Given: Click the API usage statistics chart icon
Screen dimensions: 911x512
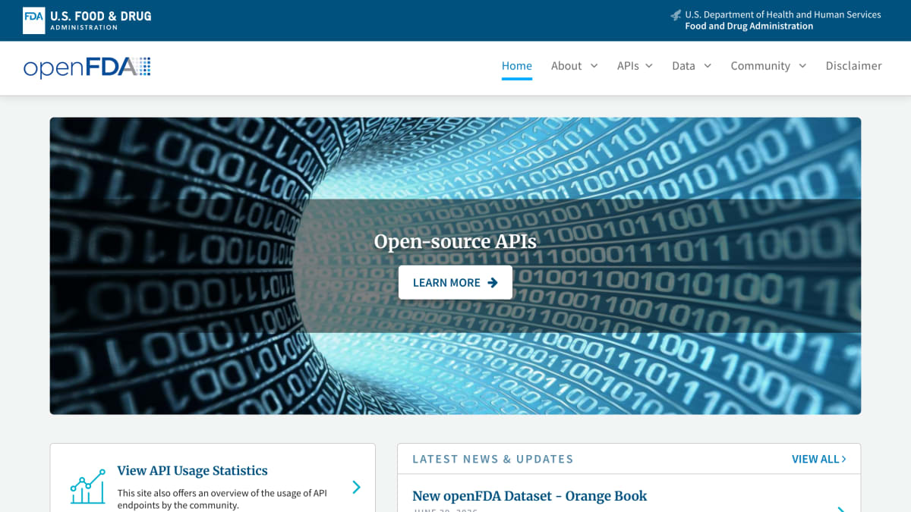Looking at the screenshot, I should (87, 486).
